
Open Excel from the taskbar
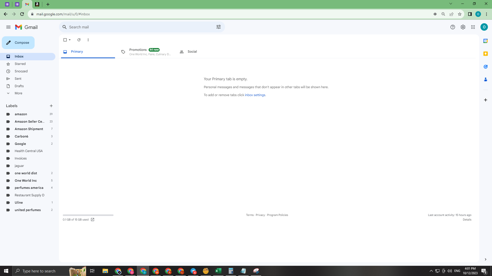coord(218,271)
